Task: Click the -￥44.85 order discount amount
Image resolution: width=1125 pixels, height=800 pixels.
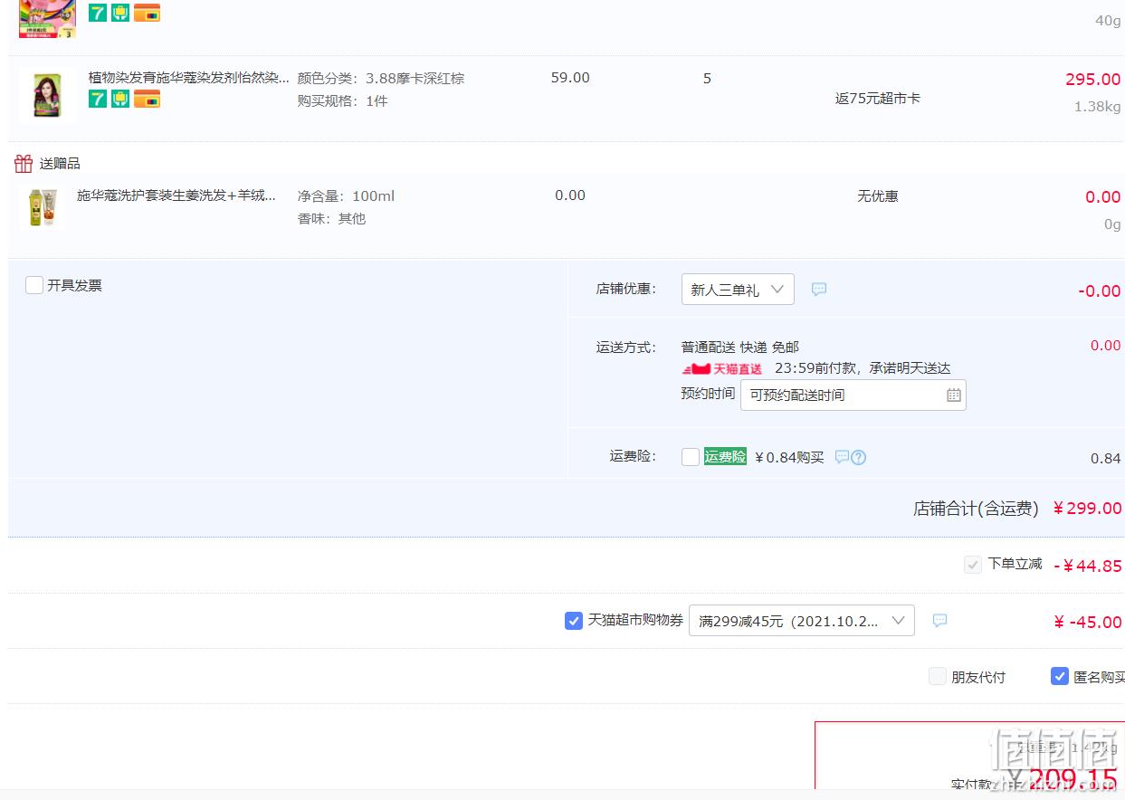Action: click(1088, 567)
